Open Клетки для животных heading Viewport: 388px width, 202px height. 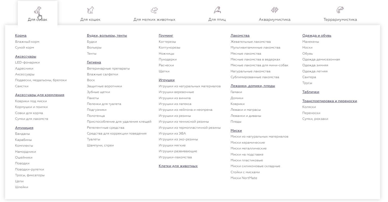[x=178, y=166]
